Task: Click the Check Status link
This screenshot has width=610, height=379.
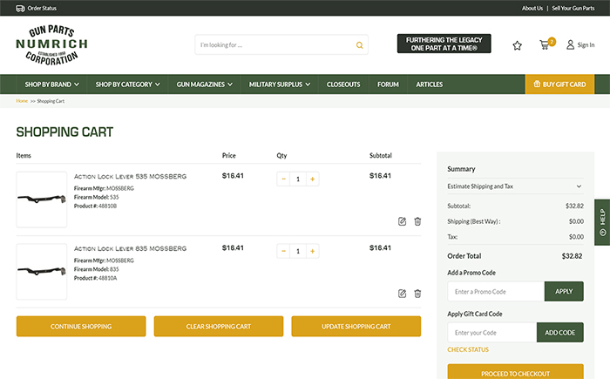Action: tap(468, 350)
